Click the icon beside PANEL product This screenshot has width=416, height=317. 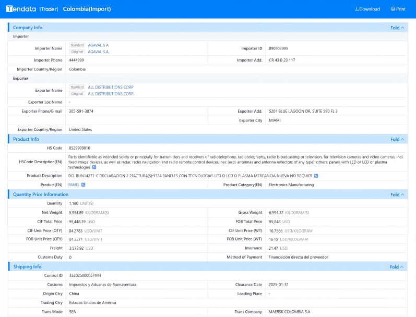click(x=84, y=185)
